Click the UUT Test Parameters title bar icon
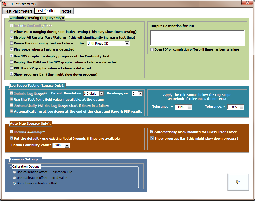255x201 pixels. point(4,4)
